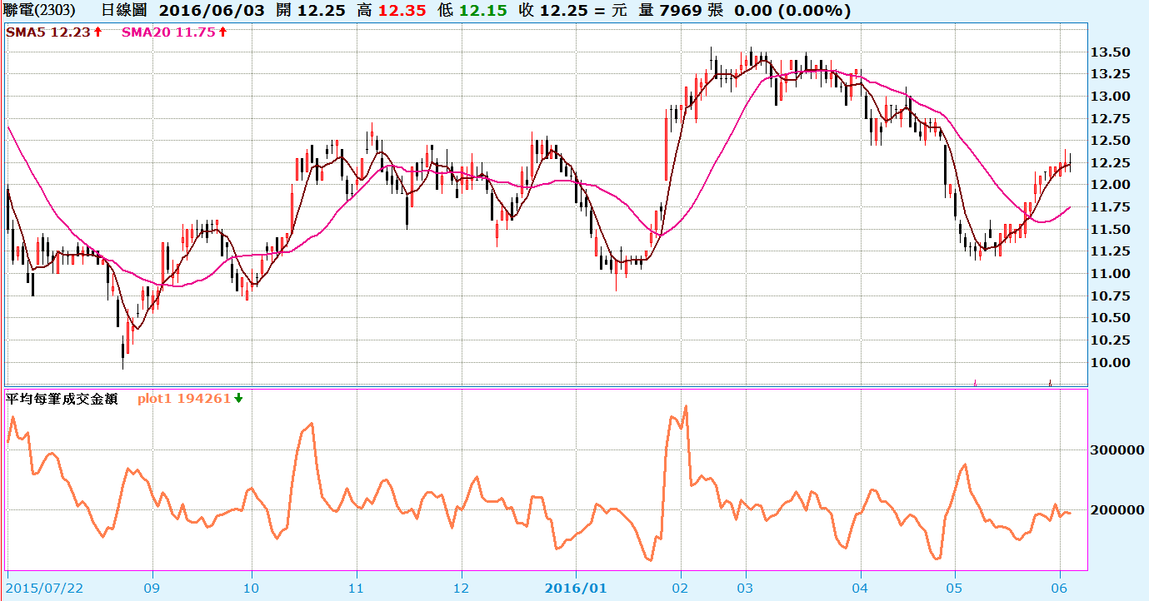Click the green down arrow beside plot1
Screen dimensions: 1149x601
click(238, 398)
